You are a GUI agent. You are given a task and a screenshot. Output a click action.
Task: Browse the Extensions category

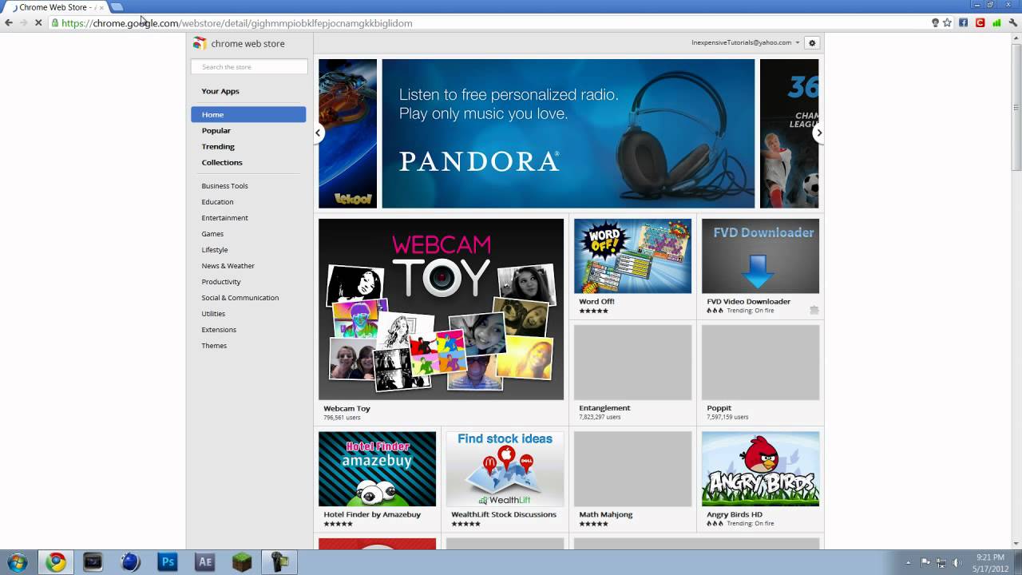point(219,330)
